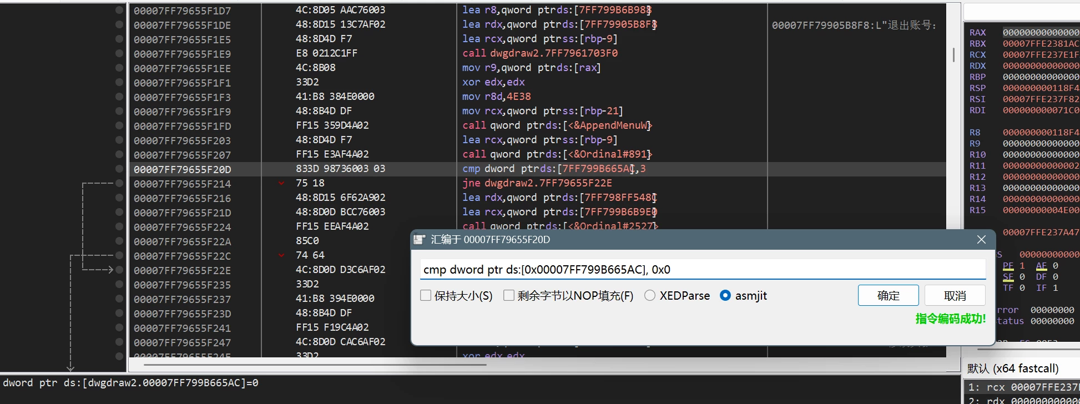Close the 汇编于 dialog with X

point(981,240)
